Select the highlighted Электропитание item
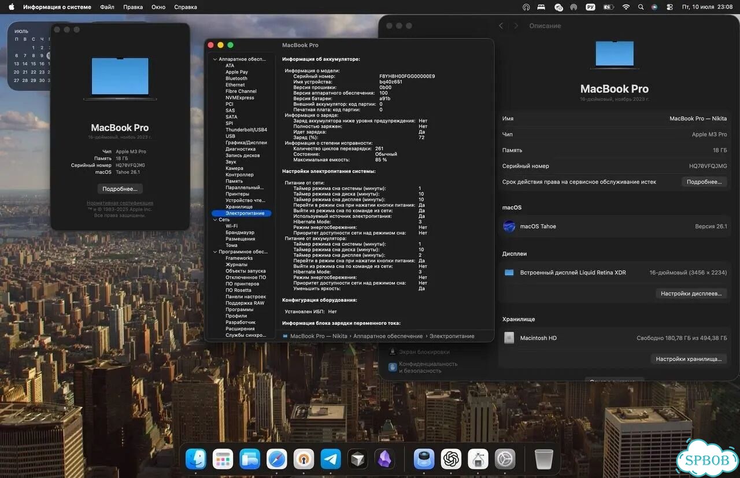The width and height of the screenshot is (740, 478). (242, 213)
